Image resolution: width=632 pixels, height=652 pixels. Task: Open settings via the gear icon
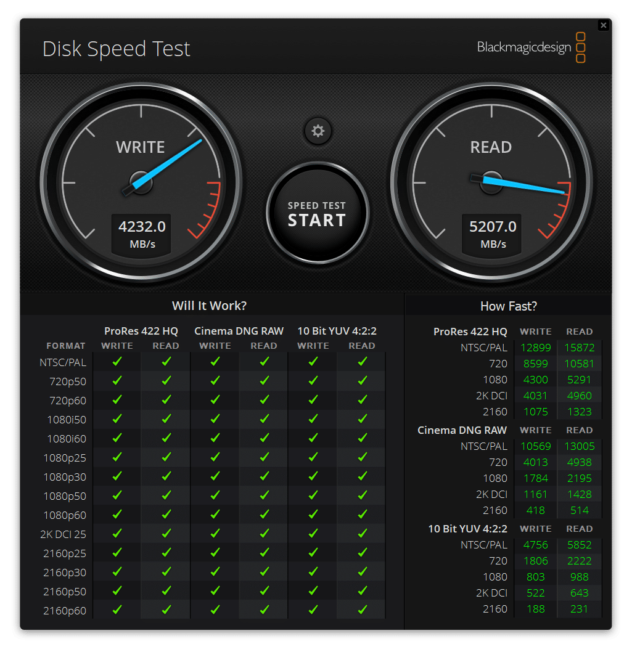[x=318, y=131]
